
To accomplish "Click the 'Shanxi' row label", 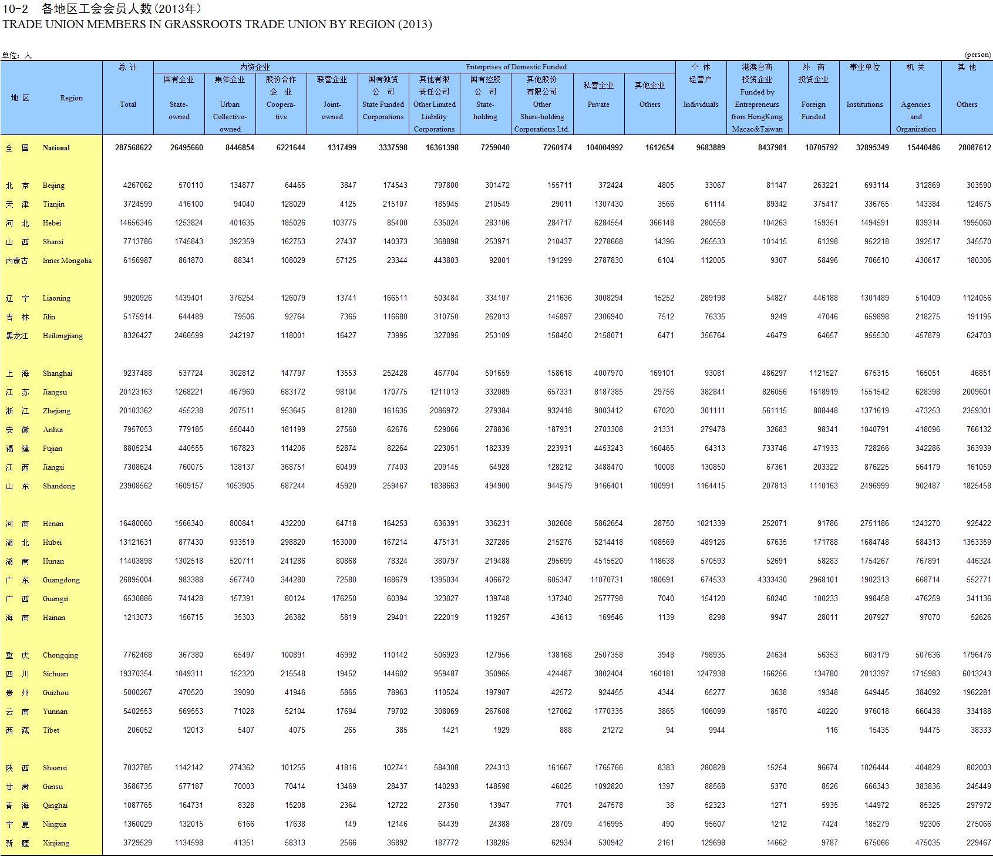I will point(53,242).
